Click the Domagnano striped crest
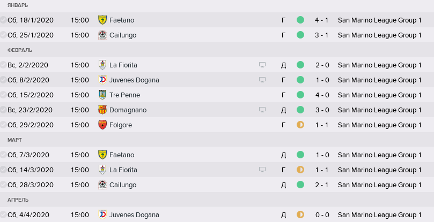 pyautogui.click(x=102, y=110)
